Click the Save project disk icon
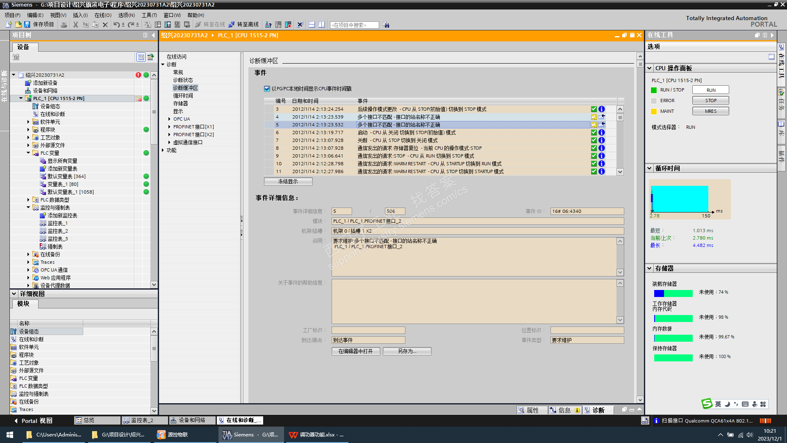 (x=27, y=25)
